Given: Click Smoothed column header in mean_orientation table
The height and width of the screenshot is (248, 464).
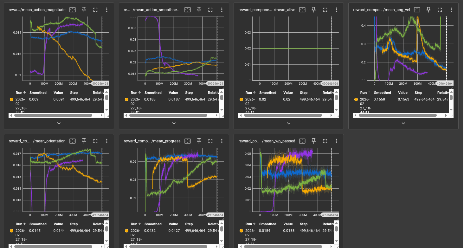Looking at the screenshot, I should pyautogui.click(x=38, y=224).
